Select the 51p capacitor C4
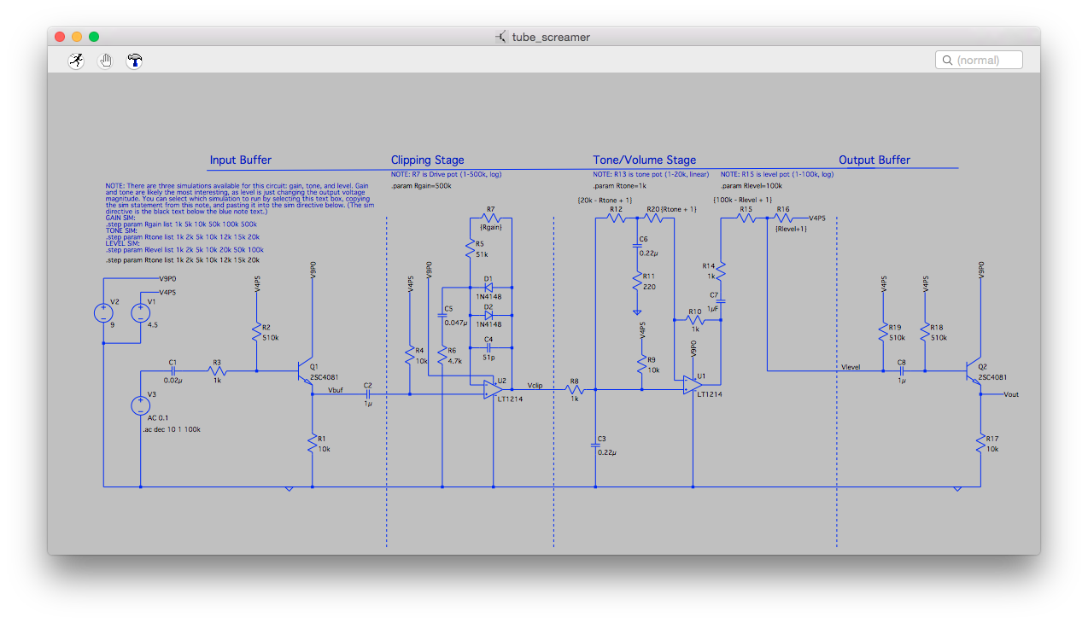Screen dimensions: 1088x623 490,347
